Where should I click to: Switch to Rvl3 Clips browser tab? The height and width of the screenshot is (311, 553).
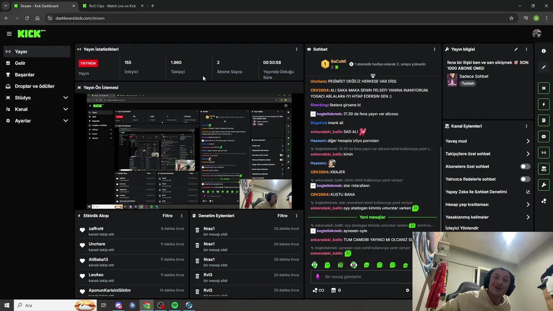(112, 6)
